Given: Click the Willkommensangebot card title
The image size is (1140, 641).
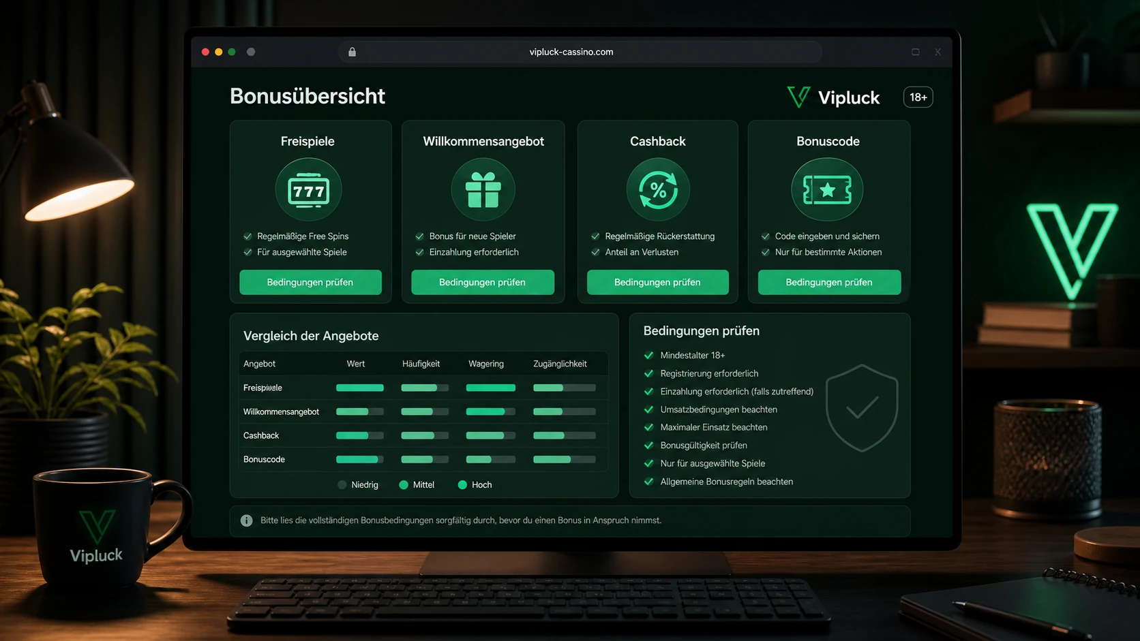Looking at the screenshot, I should 483,141.
